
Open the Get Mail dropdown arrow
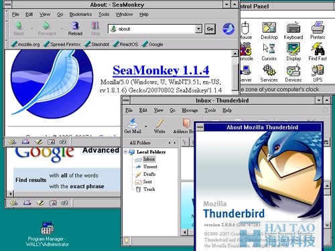[146, 127]
